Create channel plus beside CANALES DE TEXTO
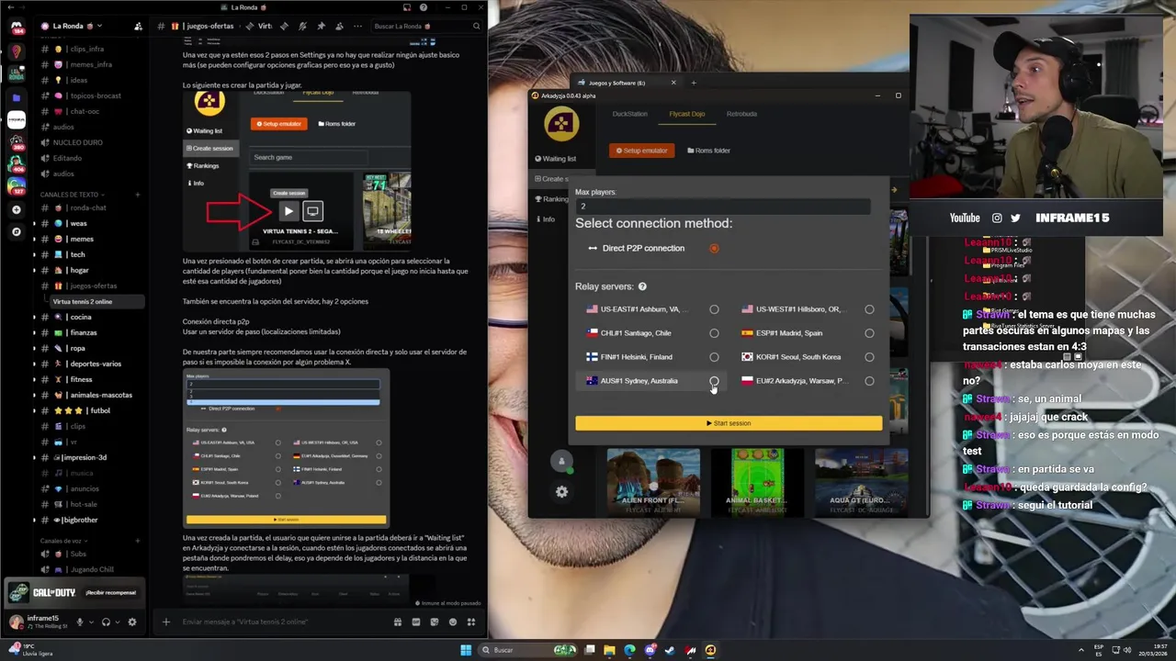 [138, 195]
